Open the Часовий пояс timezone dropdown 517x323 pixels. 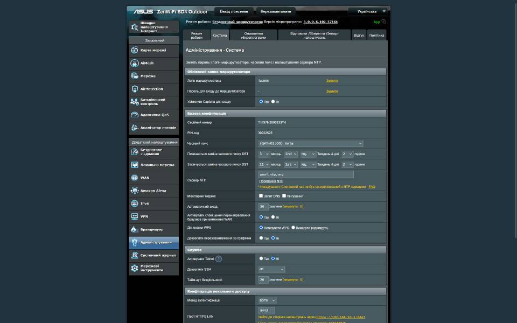coord(311,144)
